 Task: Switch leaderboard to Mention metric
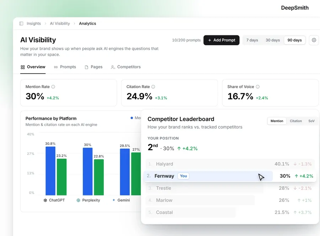tap(277, 121)
